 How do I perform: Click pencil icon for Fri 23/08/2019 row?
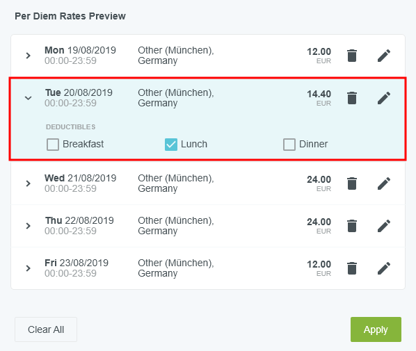click(384, 268)
